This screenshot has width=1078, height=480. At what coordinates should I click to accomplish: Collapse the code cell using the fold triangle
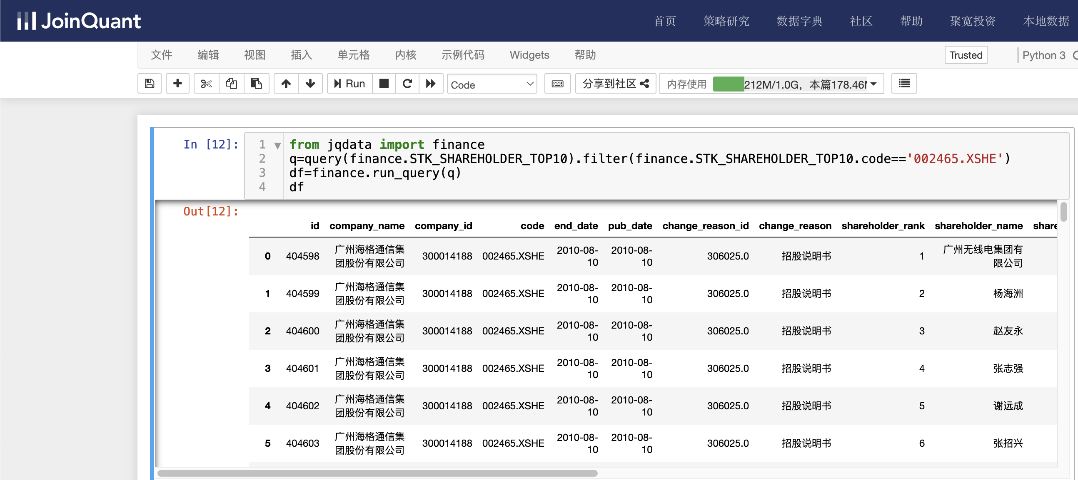[x=277, y=146]
